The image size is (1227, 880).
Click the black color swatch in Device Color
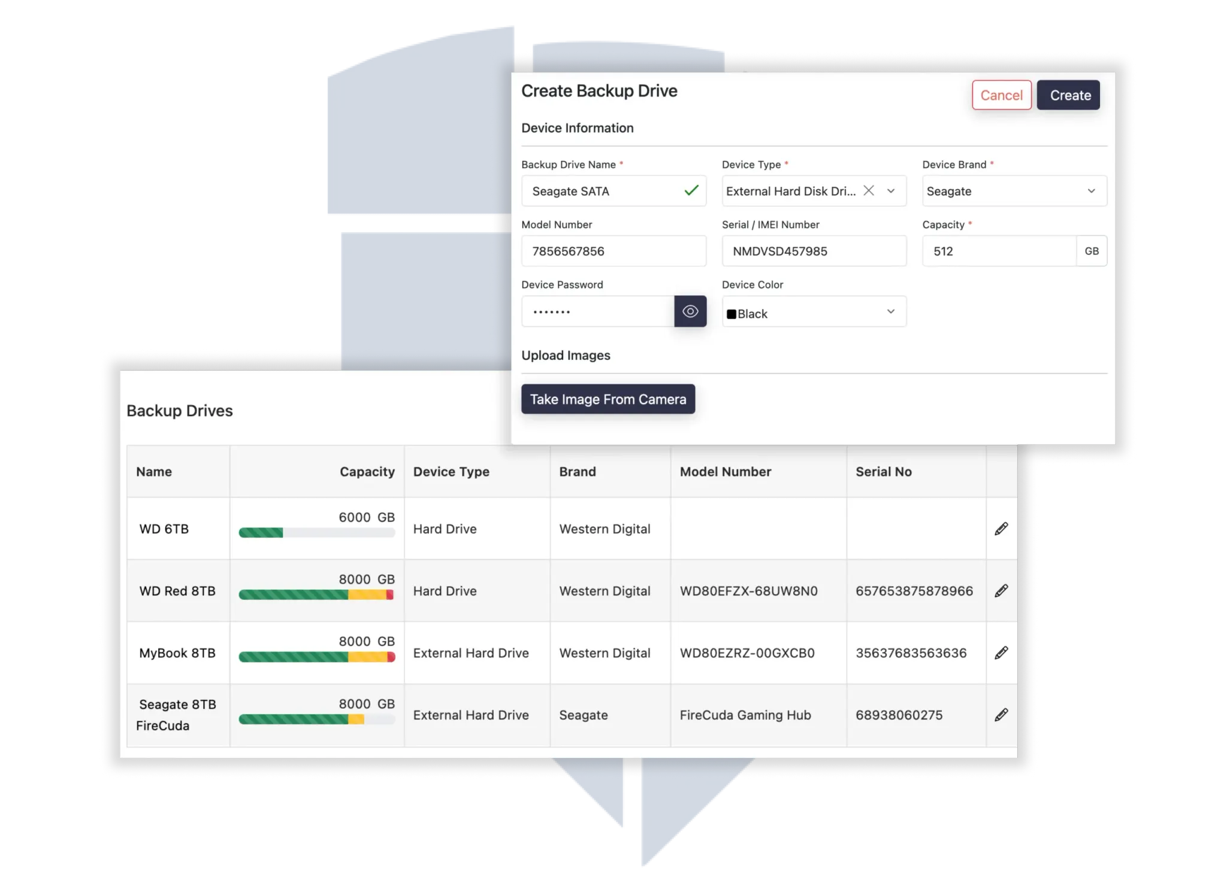731,314
